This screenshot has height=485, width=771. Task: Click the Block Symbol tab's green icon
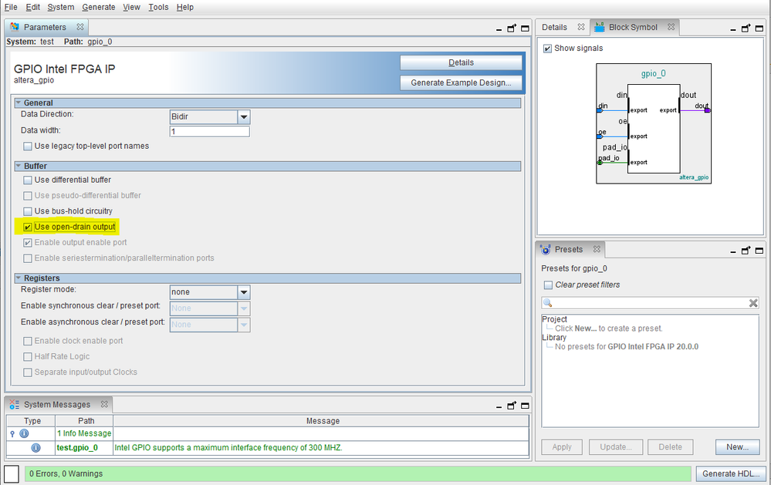(598, 27)
